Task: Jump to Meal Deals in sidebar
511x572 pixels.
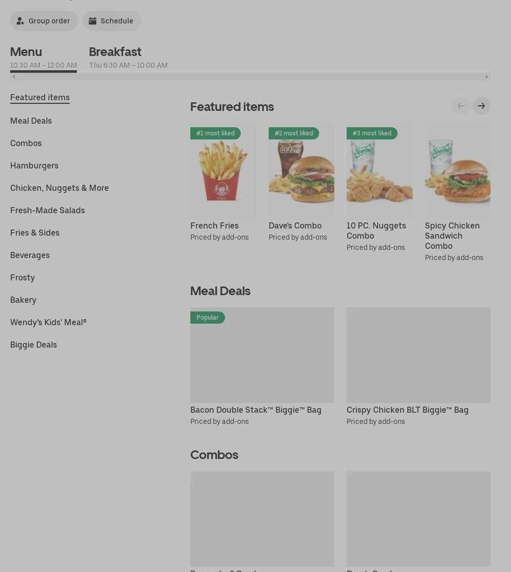Action: click(31, 121)
